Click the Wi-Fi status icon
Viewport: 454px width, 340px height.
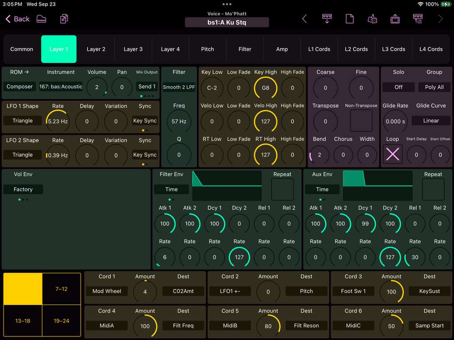[x=420, y=4]
